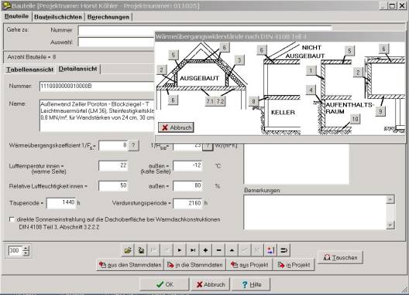Screen dimensions: 409x295
Task: Click Lufttemperatur außen field showing -12
Action: (x=187, y=166)
